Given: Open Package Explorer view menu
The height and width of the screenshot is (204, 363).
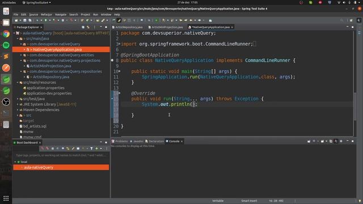Looking at the screenshot, I should coord(95,27).
